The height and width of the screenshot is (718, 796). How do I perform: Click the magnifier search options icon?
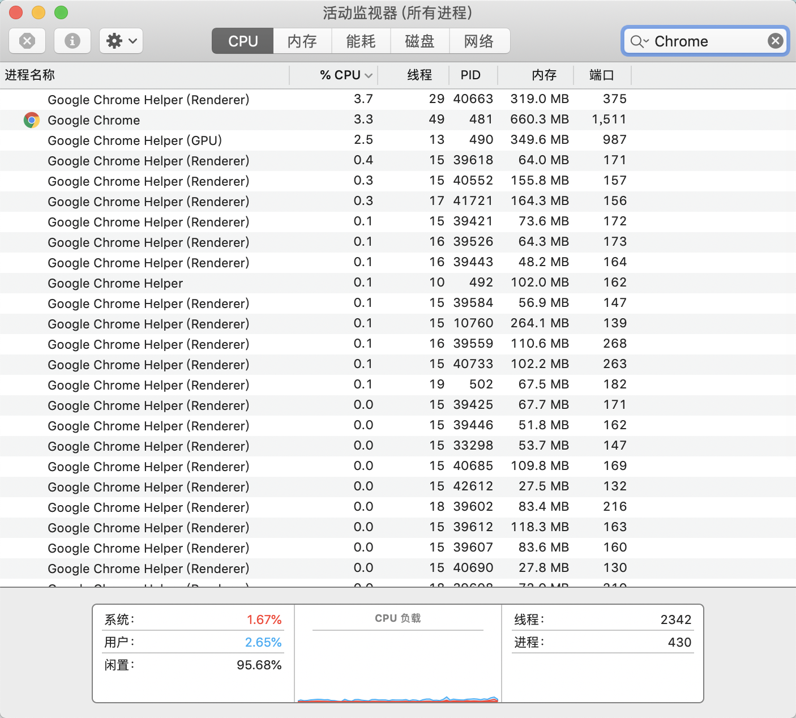tap(640, 41)
